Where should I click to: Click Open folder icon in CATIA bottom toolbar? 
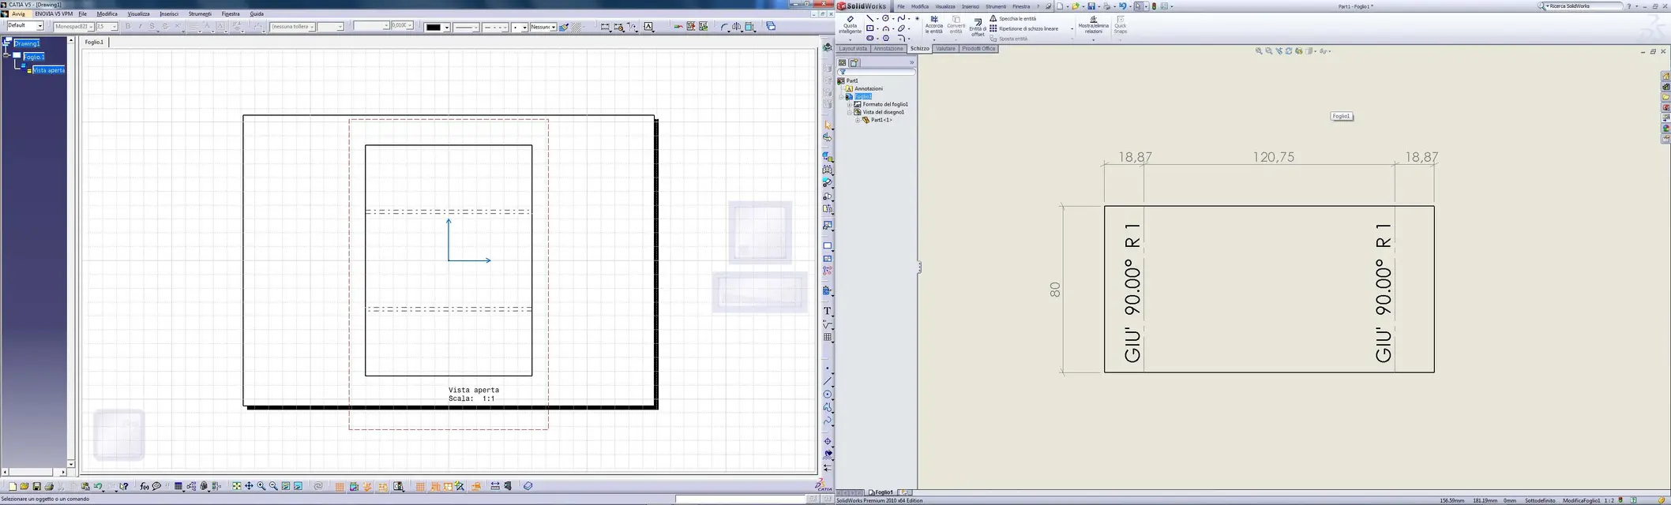coord(24,486)
